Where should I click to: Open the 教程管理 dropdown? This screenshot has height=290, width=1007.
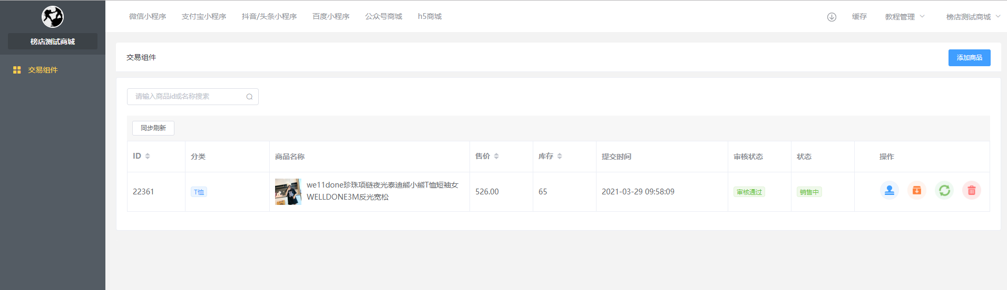[905, 17]
